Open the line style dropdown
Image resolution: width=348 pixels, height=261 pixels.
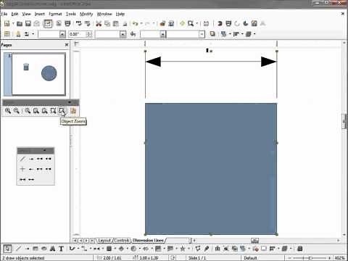pyautogui.click(x=62, y=34)
